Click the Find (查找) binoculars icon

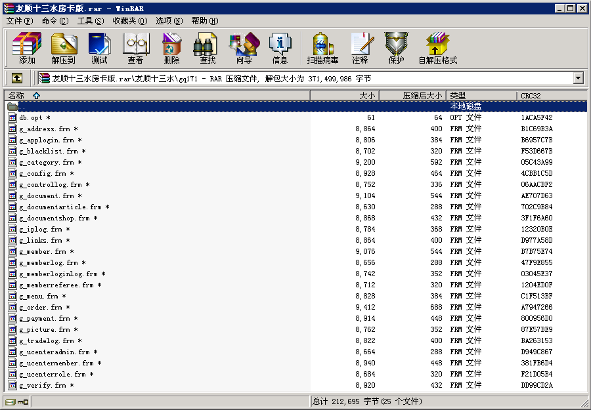(208, 49)
